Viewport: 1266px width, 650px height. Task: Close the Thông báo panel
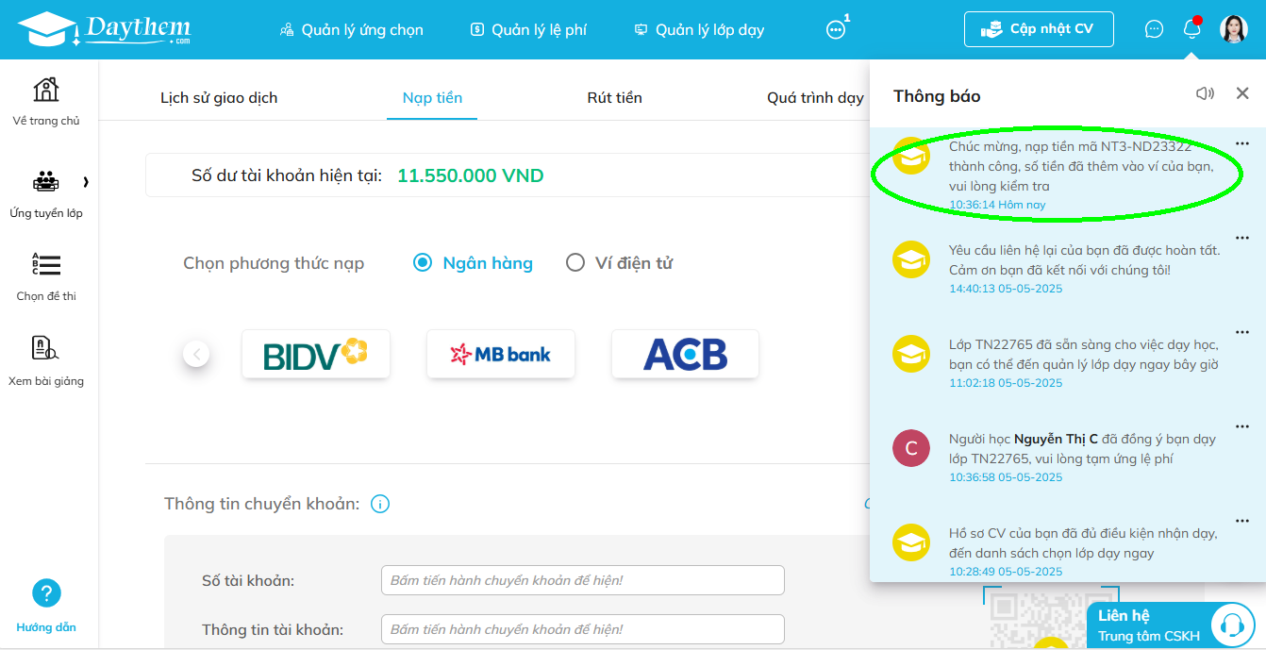pyautogui.click(x=1242, y=93)
